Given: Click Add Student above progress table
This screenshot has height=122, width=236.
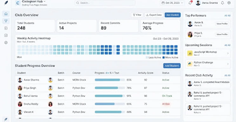Looking at the screenshot, I should coord(172,66).
